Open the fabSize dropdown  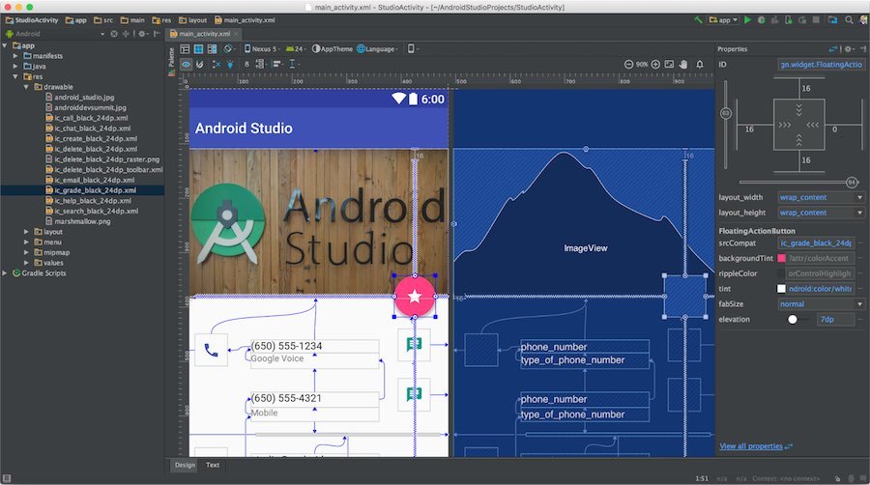(x=859, y=303)
